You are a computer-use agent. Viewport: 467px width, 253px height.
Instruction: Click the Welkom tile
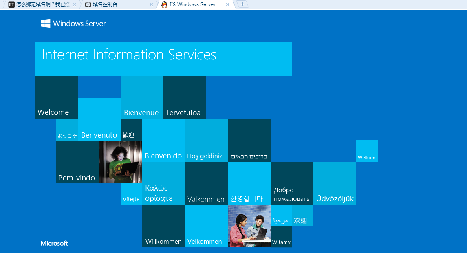pos(367,151)
